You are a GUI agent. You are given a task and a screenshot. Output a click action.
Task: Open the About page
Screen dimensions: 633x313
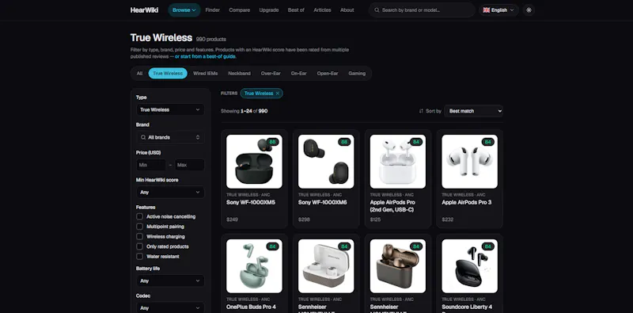347,10
